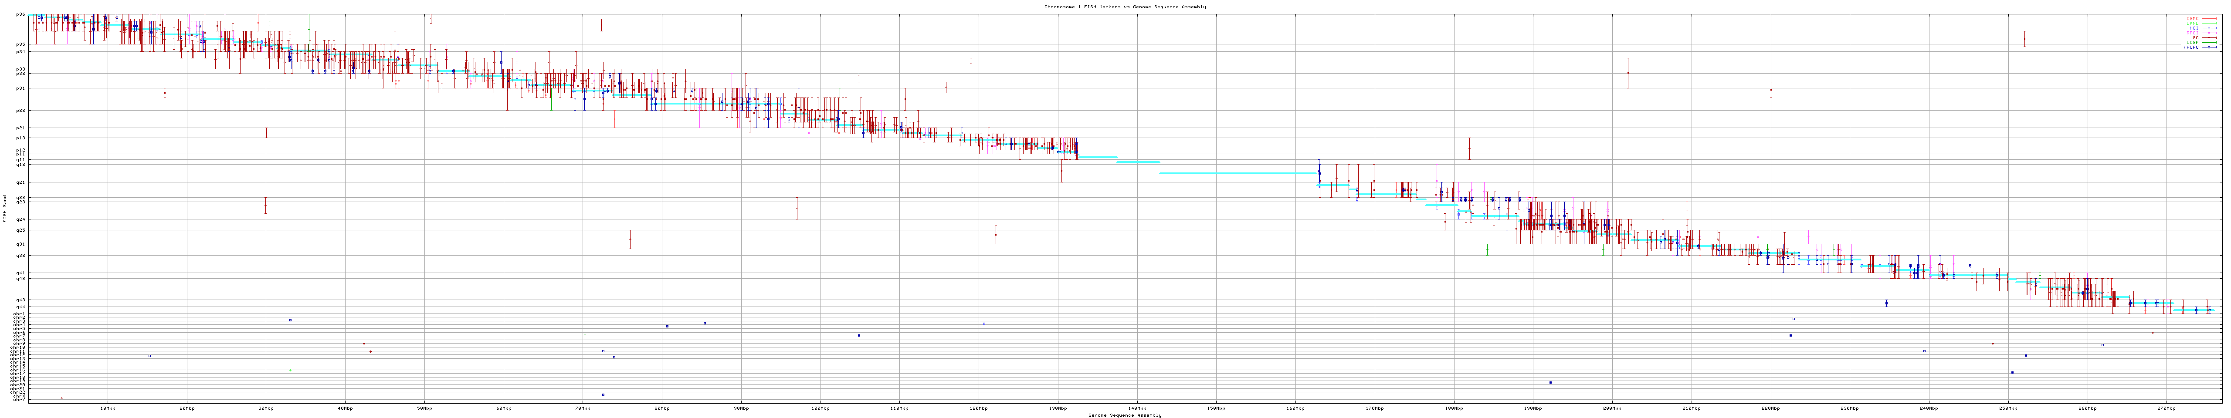Click the 150Mbp x-axis tick label
Screen dimensions: 2231x418
pos(1215,408)
